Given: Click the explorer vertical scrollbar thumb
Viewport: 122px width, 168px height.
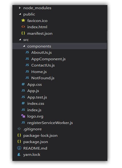Looking at the screenshot, I should pos(107,35).
